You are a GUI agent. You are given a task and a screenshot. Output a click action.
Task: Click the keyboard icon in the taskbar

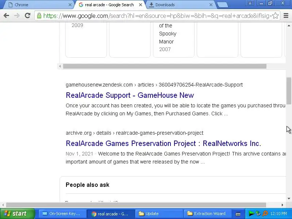(x=238, y=214)
